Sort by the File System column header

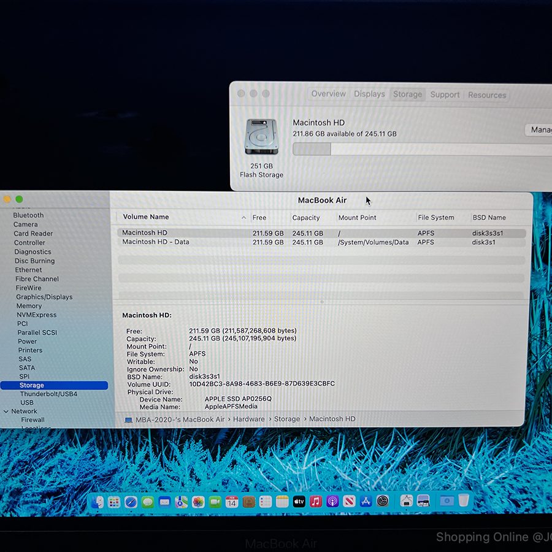pyautogui.click(x=436, y=218)
